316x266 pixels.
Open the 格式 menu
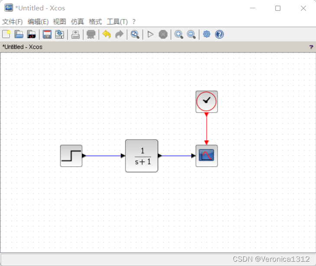95,22
